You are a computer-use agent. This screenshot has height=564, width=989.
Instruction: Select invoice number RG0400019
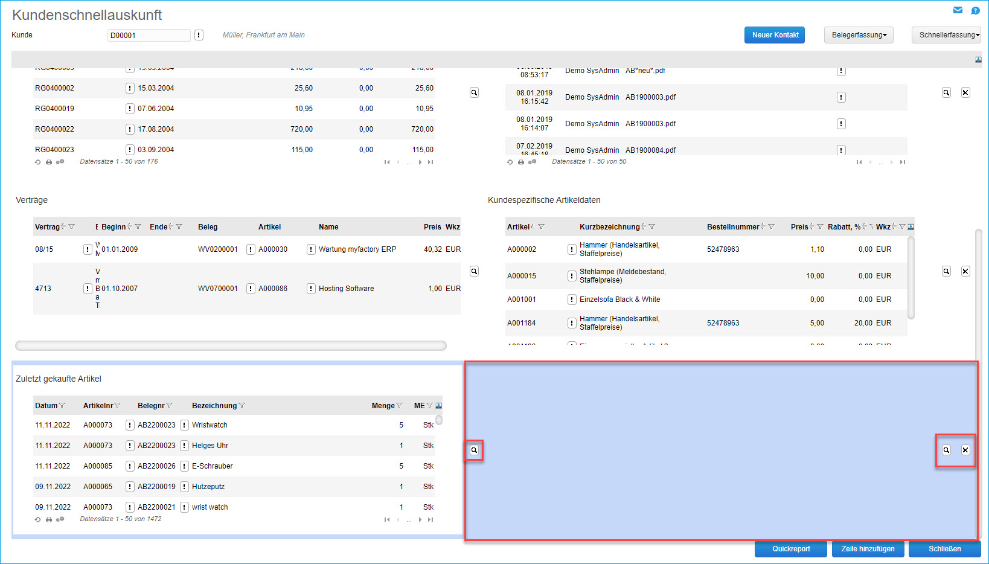click(54, 109)
